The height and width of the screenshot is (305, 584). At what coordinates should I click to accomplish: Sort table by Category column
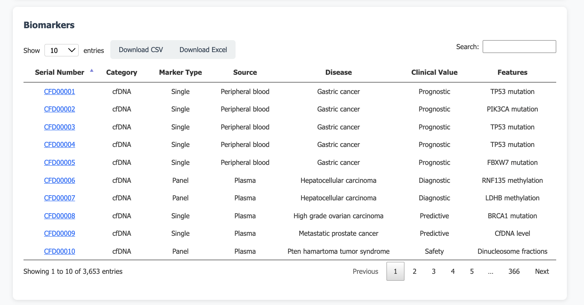tap(122, 72)
